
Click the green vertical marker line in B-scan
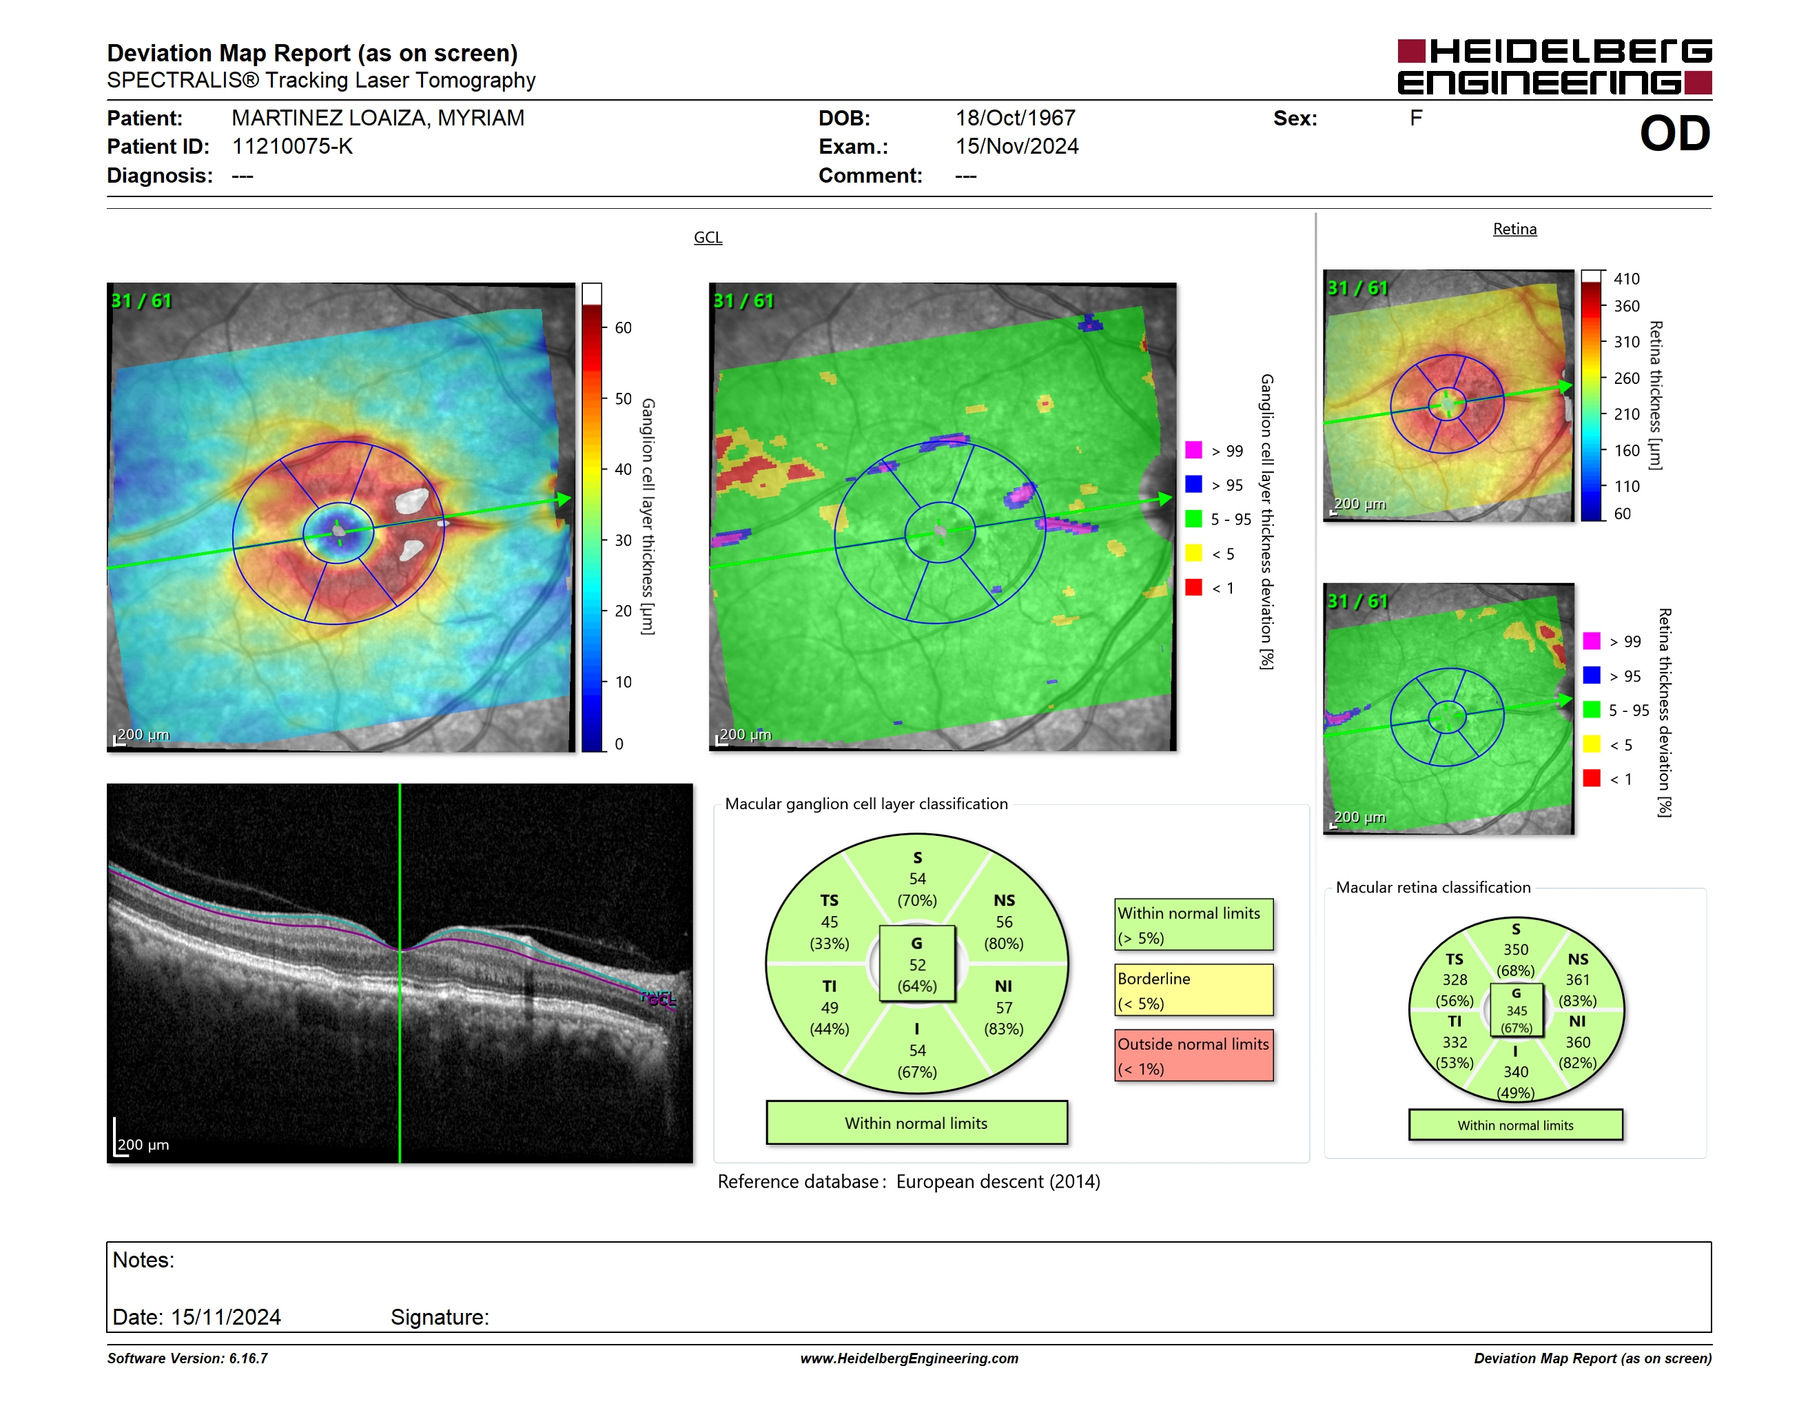[400, 973]
